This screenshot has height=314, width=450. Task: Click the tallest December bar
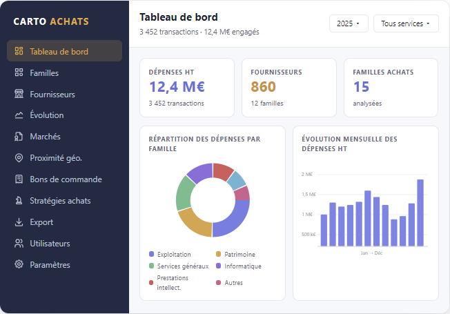(x=420, y=213)
